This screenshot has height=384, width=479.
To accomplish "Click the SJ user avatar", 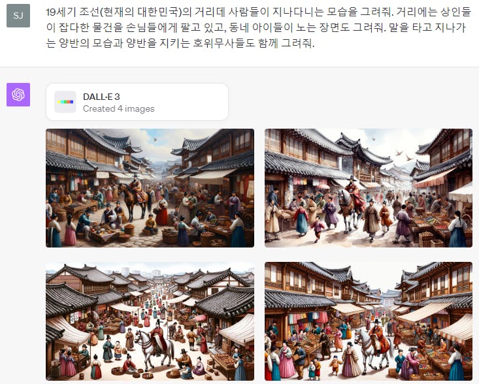I will (18, 16).
